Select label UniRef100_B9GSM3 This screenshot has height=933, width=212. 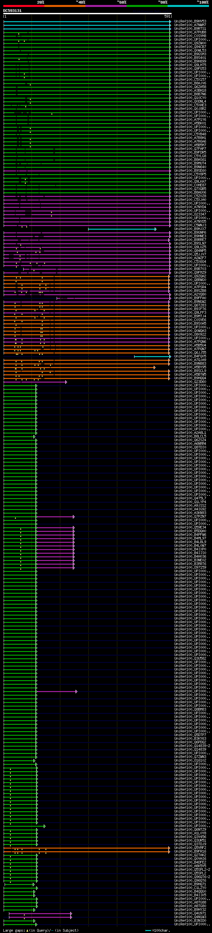pos(190,54)
